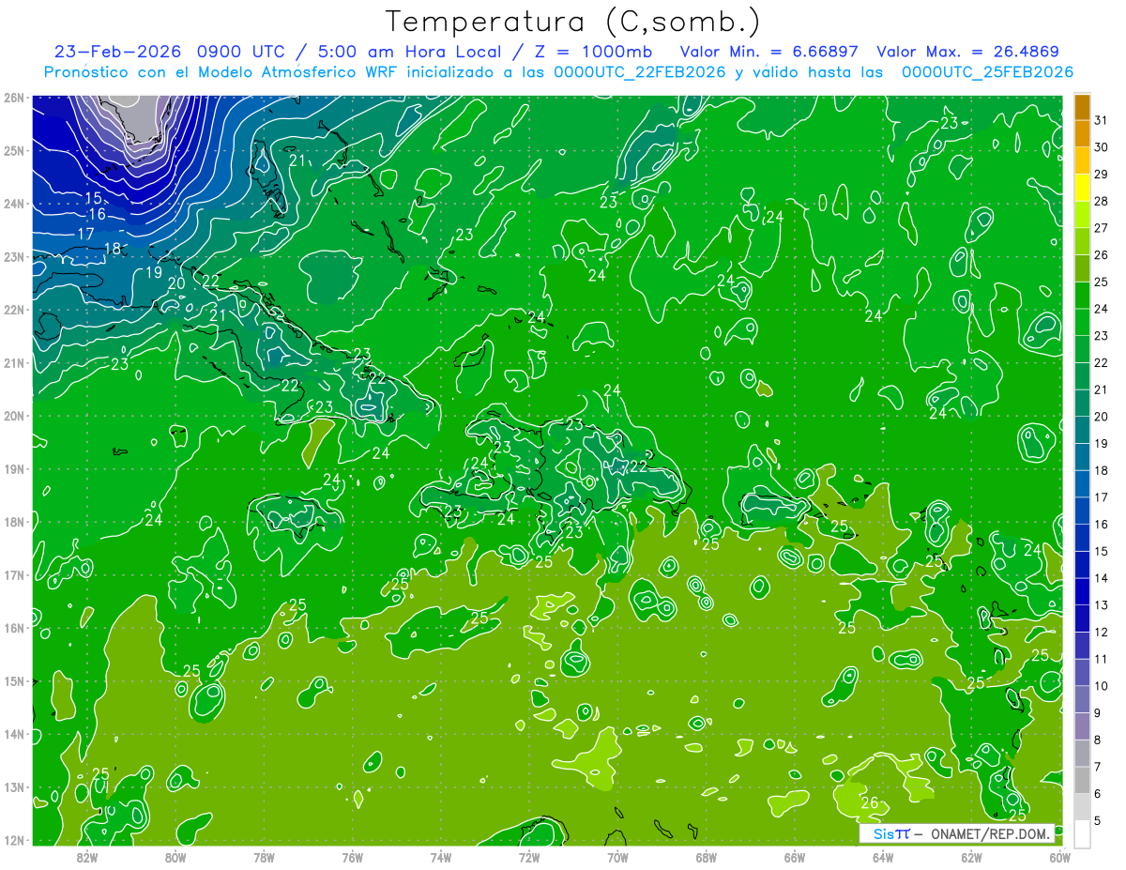Click the "26N" latitude axis label
1126x870 pixels.
click(13, 98)
